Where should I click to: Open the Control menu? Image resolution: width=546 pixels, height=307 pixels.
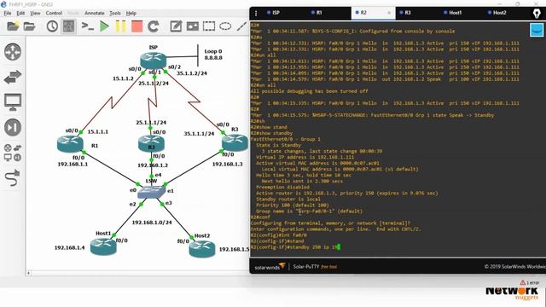(x=54, y=13)
